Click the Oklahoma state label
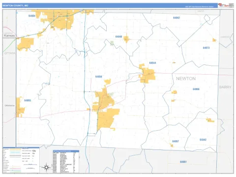Image resolution: width=236 pixels, height=177 pixels. pyautogui.click(x=9, y=106)
